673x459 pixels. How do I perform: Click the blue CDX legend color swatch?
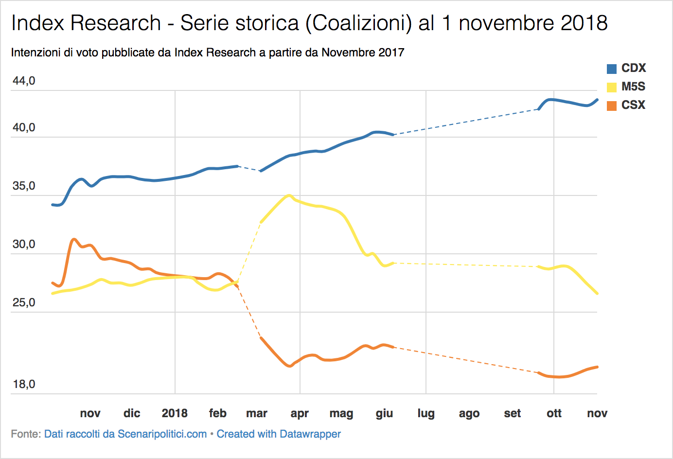[x=612, y=69]
